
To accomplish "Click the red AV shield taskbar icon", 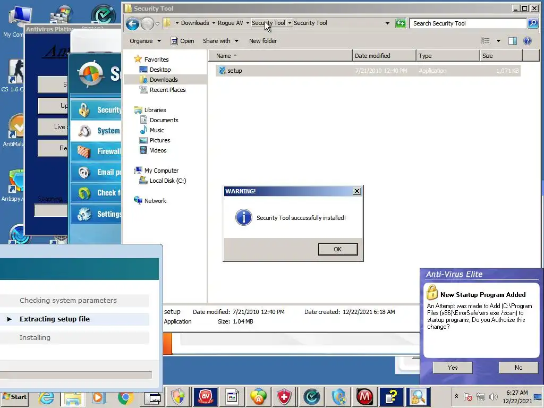I will tap(206, 396).
